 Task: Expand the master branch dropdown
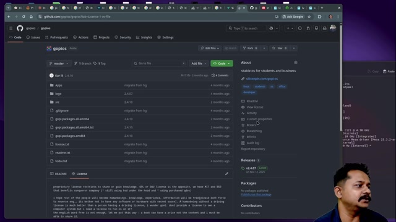coord(59,64)
